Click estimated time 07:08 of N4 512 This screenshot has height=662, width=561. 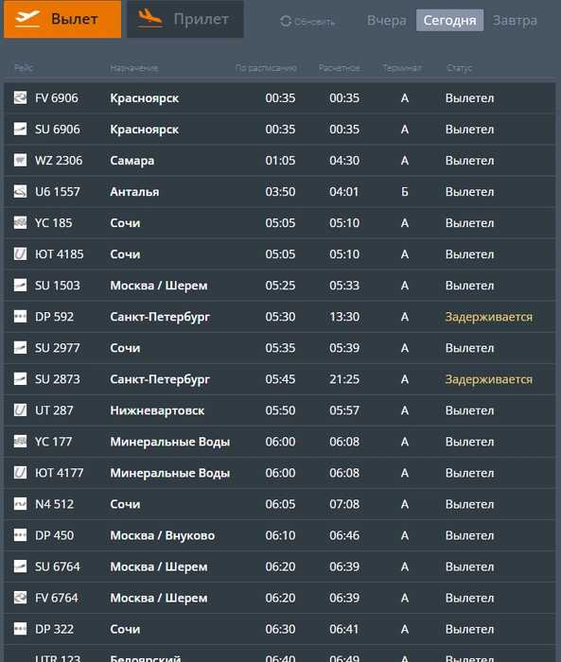pyautogui.click(x=344, y=504)
